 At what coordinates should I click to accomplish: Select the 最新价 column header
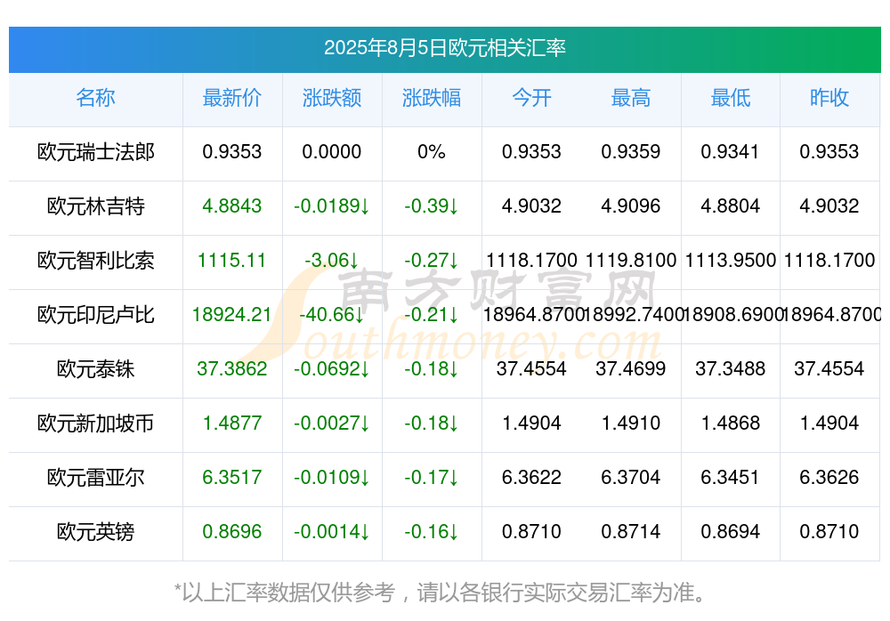pos(231,98)
